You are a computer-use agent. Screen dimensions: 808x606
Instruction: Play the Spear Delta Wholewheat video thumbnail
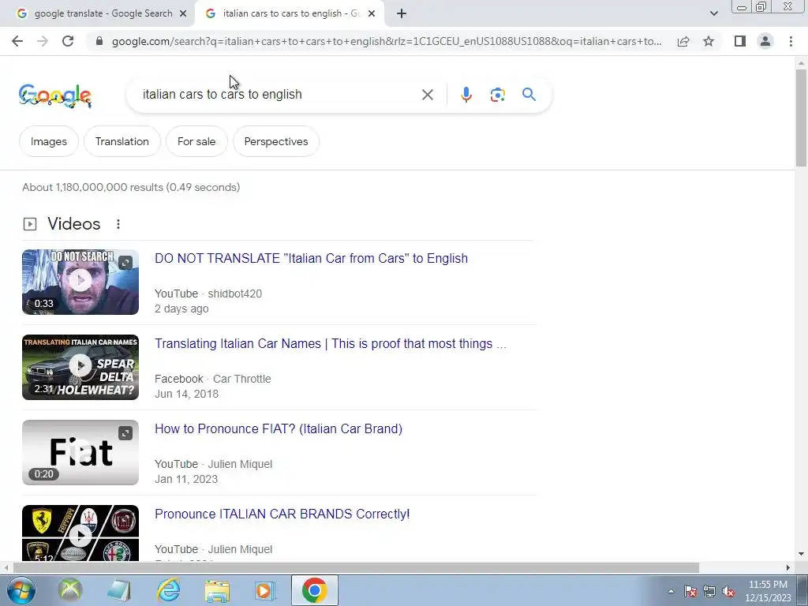(80, 367)
